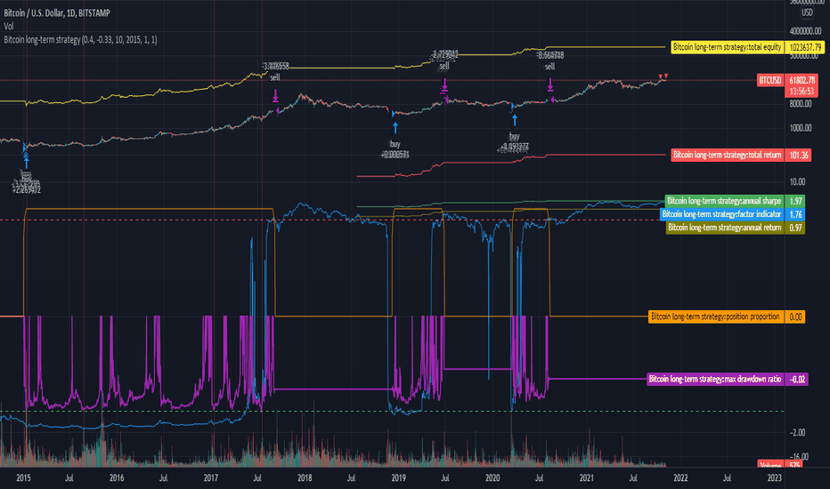
Task: Click 2020 on the time axis
Action: 492,478
